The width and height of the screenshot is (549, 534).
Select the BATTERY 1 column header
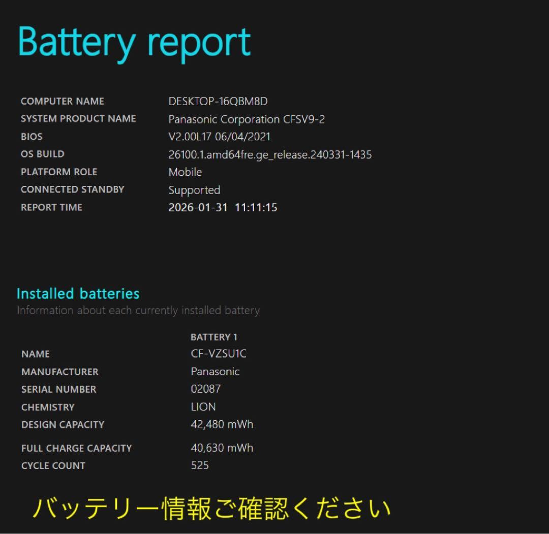214,336
